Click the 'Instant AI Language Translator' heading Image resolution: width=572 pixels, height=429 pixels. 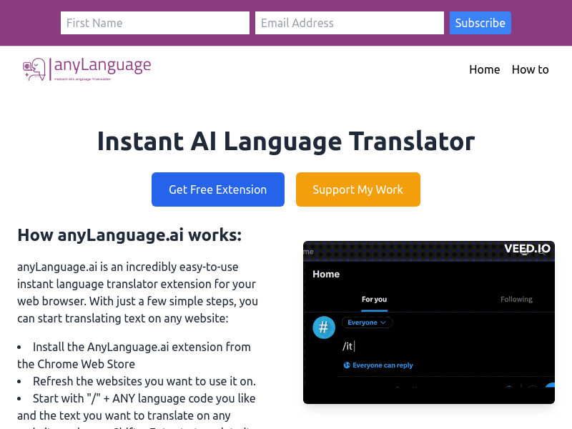pyautogui.click(x=286, y=142)
